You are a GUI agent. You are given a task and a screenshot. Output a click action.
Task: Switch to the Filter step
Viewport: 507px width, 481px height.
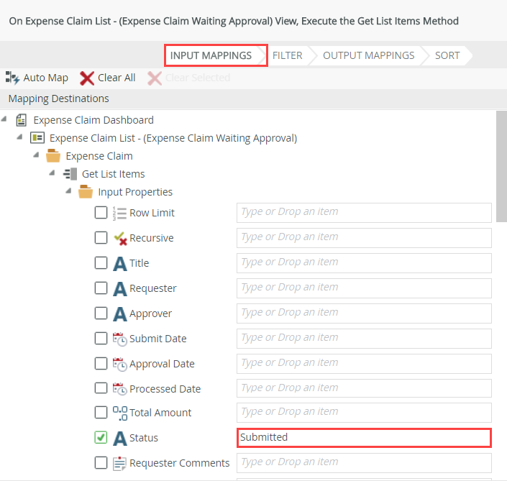coord(288,55)
